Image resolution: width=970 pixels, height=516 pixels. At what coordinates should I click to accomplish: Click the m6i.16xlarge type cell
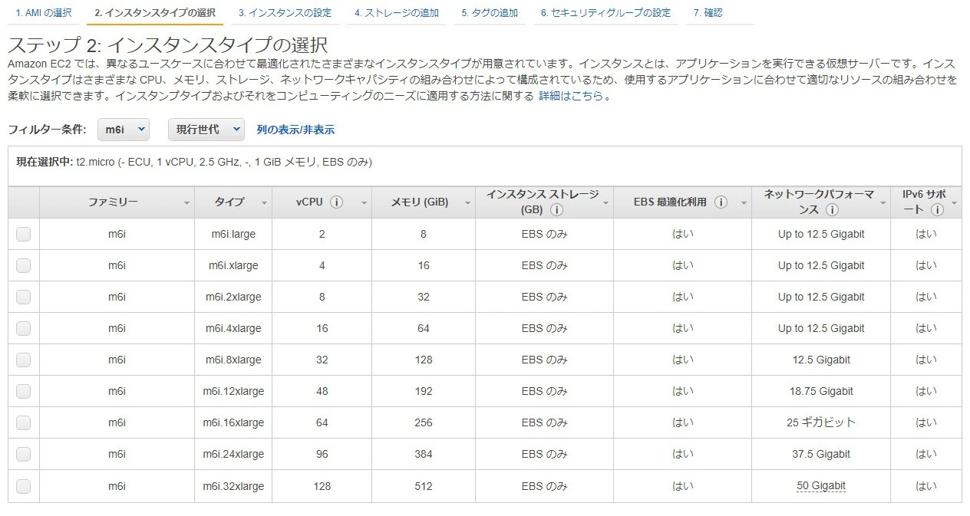coord(233,422)
